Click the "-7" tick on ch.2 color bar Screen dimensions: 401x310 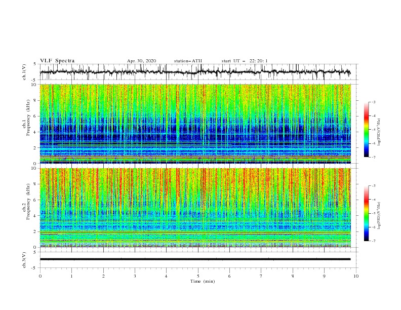[x=373, y=241]
